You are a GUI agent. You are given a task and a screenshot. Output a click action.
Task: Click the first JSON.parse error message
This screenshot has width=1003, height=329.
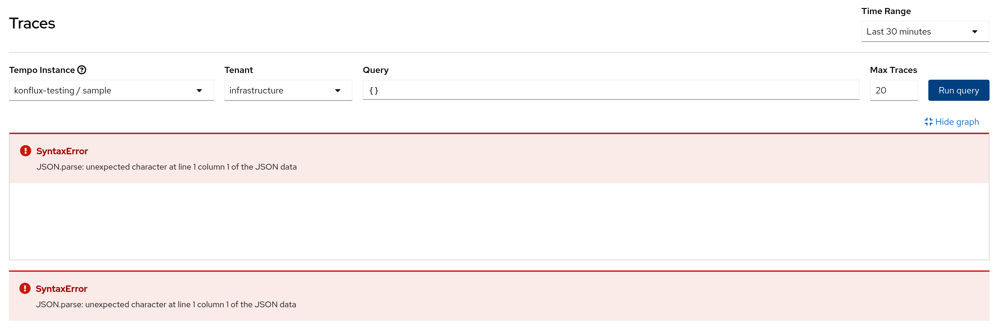pyautogui.click(x=166, y=167)
